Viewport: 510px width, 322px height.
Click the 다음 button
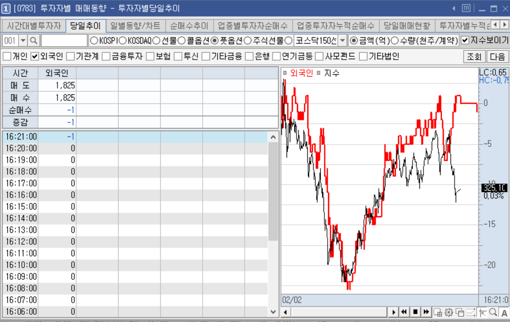click(498, 57)
